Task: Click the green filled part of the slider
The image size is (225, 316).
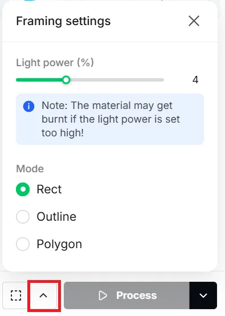Action: point(39,80)
